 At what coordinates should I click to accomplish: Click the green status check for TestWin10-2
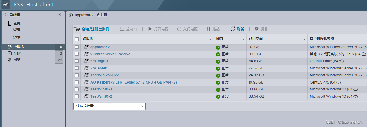click(218, 96)
